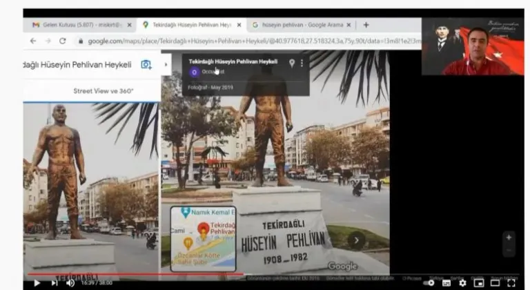Switch to the Gelen Kutusu Gmail tab
This screenshot has height=290, width=530.
click(76, 25)
